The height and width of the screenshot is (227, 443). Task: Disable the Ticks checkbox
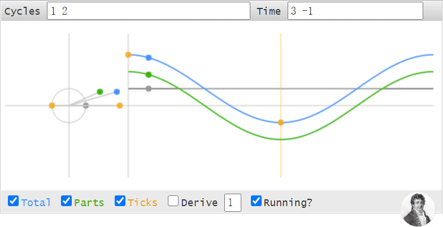(x=120, y=201)
